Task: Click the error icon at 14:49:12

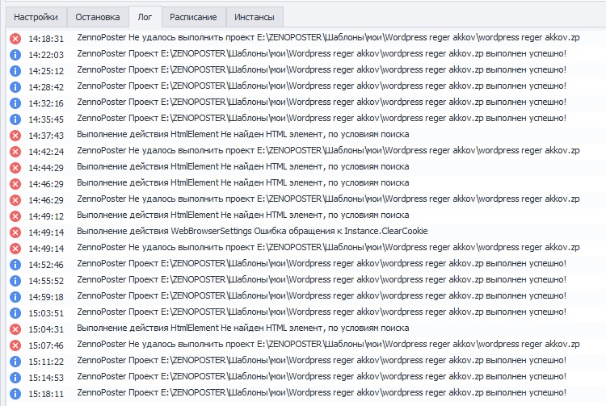Action: [x=15, y=216]
